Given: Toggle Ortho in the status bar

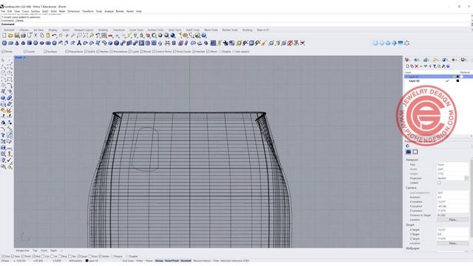Looking at the screenshot, I should (x=140, y=261).
